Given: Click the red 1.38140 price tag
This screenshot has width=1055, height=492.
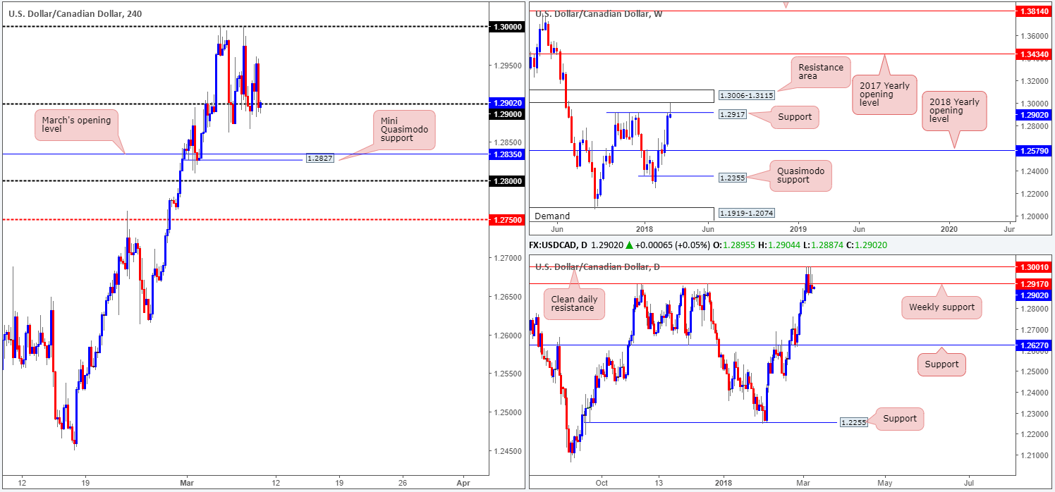Looking at the screenshot, I should point(1033,12).
